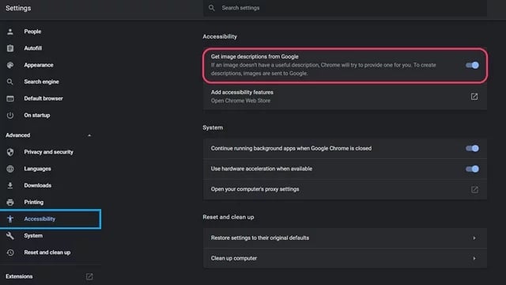Viewport: 506px width, 285px height.
Task: Click the Appearance palette icon
Action: [x=10, y=65]
